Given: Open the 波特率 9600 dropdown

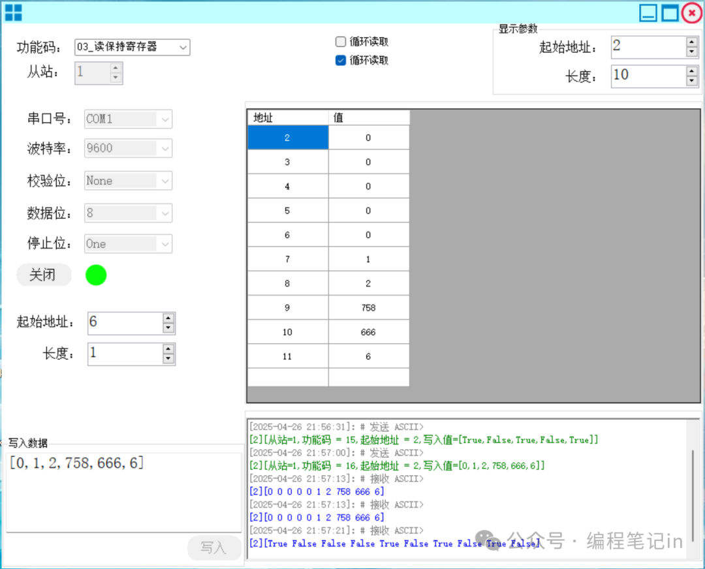Looking at the screenshot, I should [164, 148].
